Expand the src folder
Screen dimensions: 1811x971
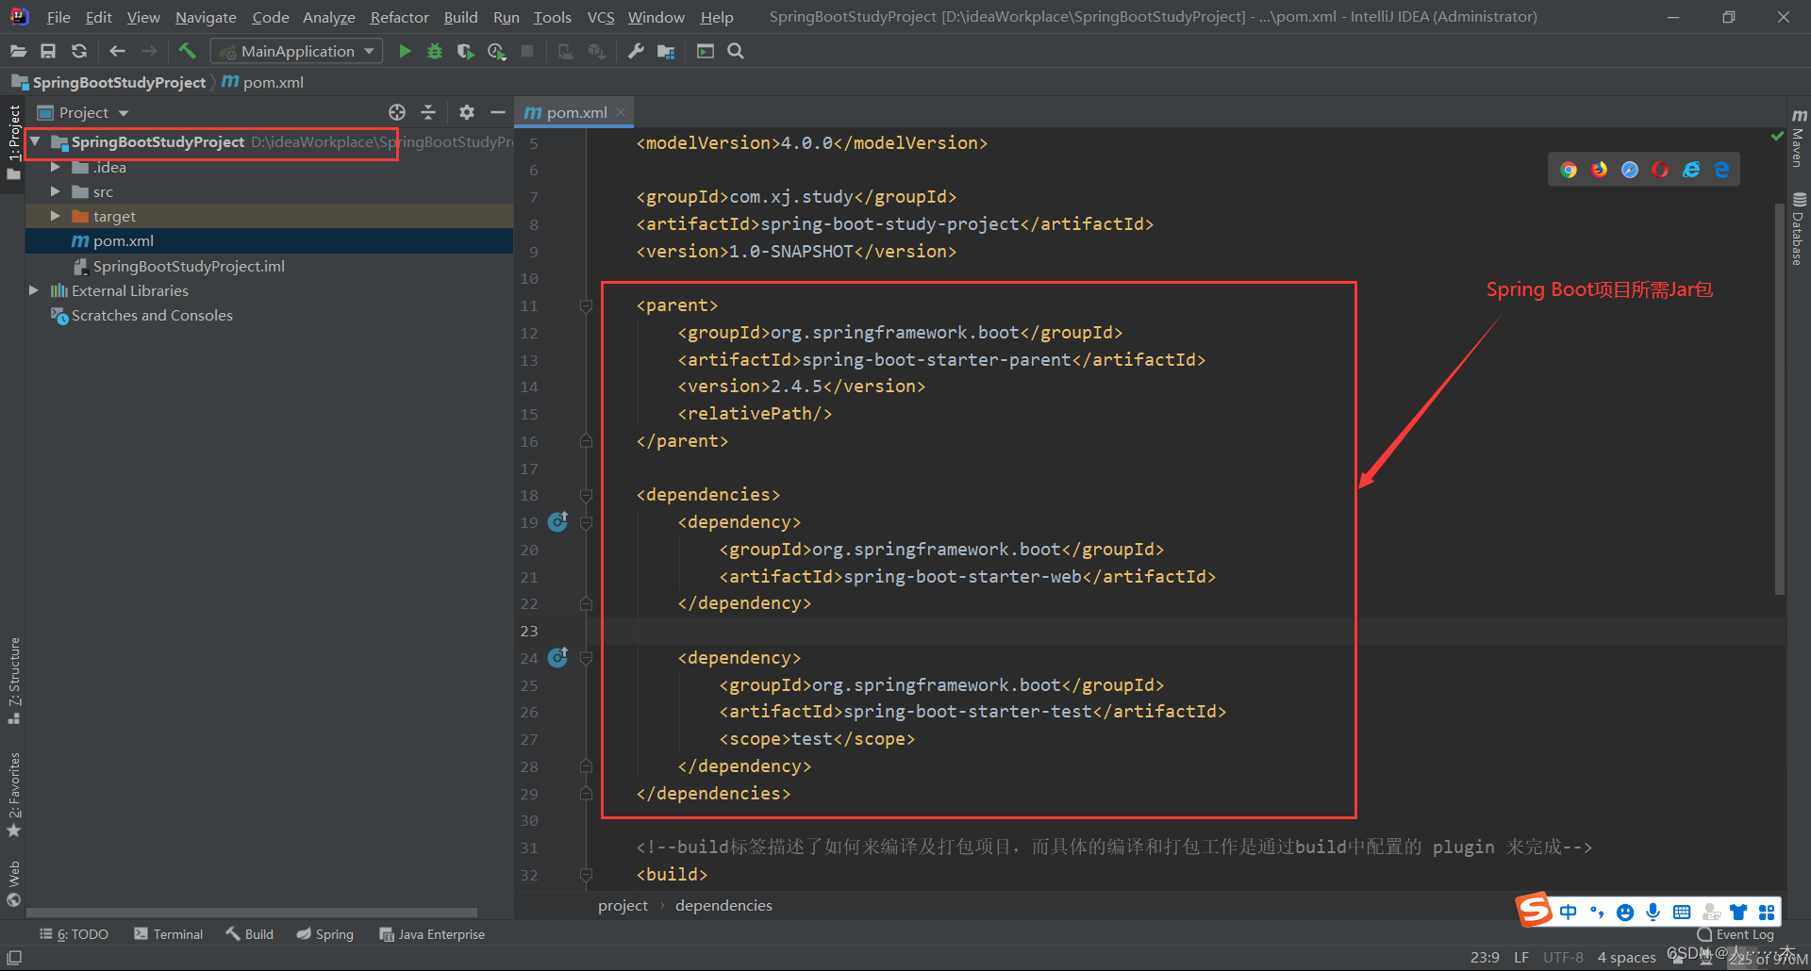55,191
